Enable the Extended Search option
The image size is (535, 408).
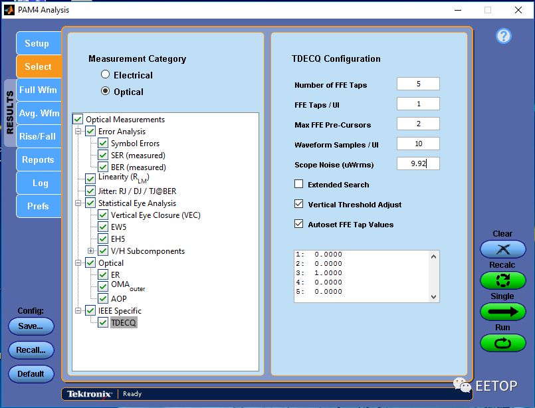point(299,184)
